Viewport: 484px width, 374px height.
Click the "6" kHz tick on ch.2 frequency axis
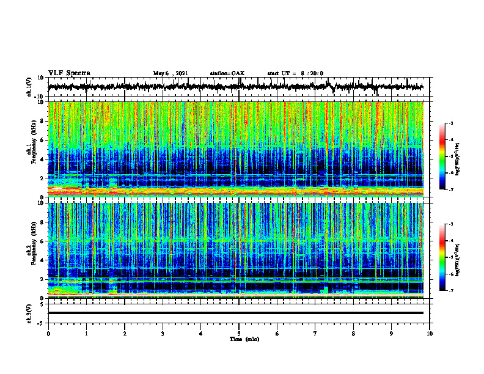pos(42,241)
